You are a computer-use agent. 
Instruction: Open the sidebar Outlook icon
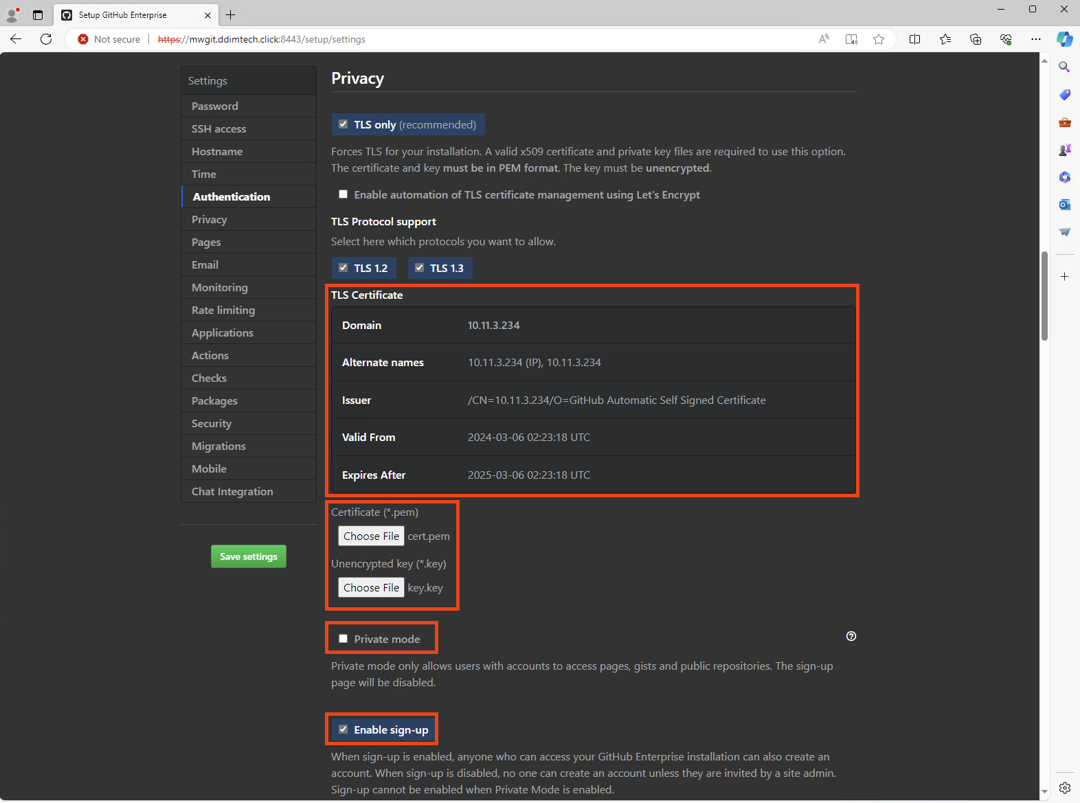pyautogui.click(x=1064, y=205)
